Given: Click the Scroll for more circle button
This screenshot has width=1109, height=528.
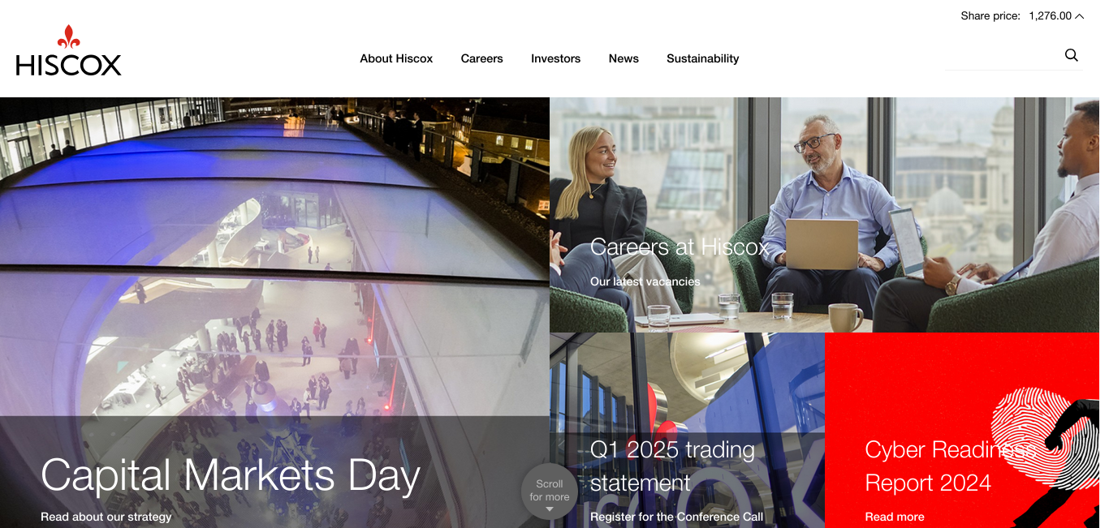Looking at the screenshot, I should pyautogui.click(x=550, y=492).
